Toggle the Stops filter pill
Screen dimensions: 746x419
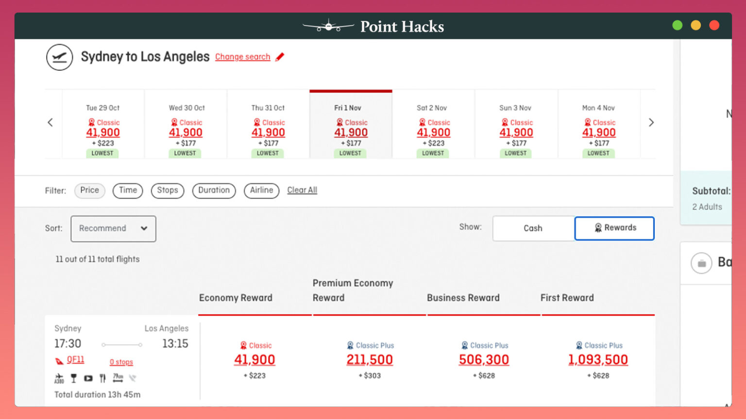tap(167, 191)
